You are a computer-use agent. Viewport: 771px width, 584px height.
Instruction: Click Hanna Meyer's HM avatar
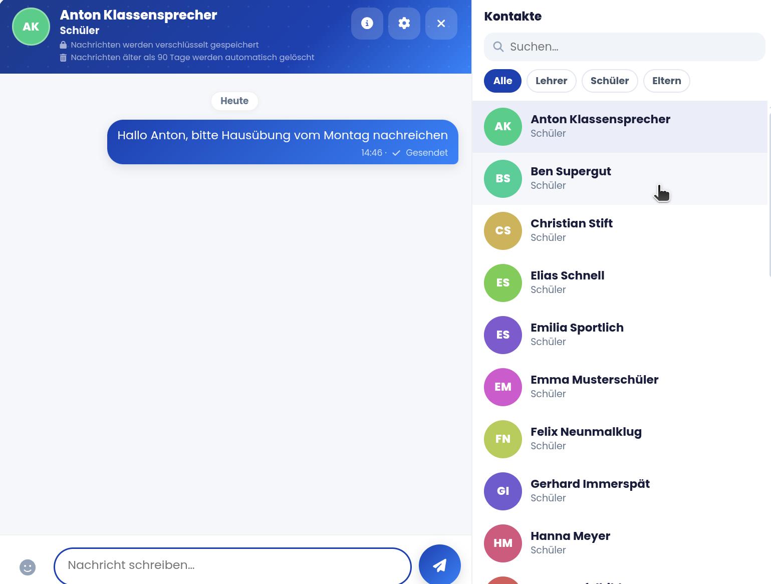pos(503,543)
